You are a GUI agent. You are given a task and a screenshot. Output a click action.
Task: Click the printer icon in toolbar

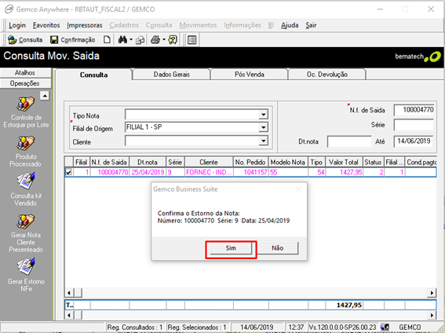click(x=155, y=40)
